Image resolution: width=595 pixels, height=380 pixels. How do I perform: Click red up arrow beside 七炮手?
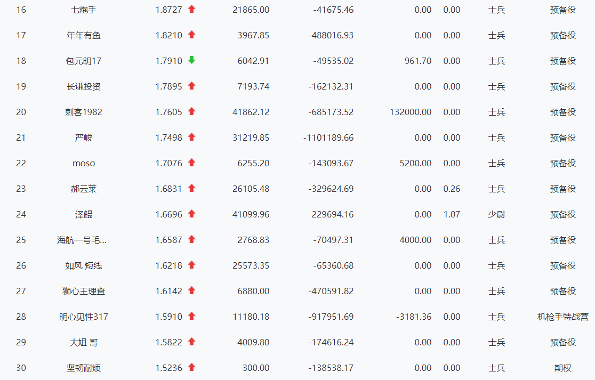point(192,10)
